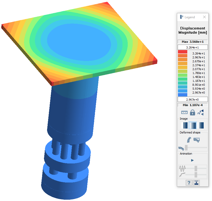Open help with the question mark button
Viewport: 212px width, 201px height.
point(189,183)
